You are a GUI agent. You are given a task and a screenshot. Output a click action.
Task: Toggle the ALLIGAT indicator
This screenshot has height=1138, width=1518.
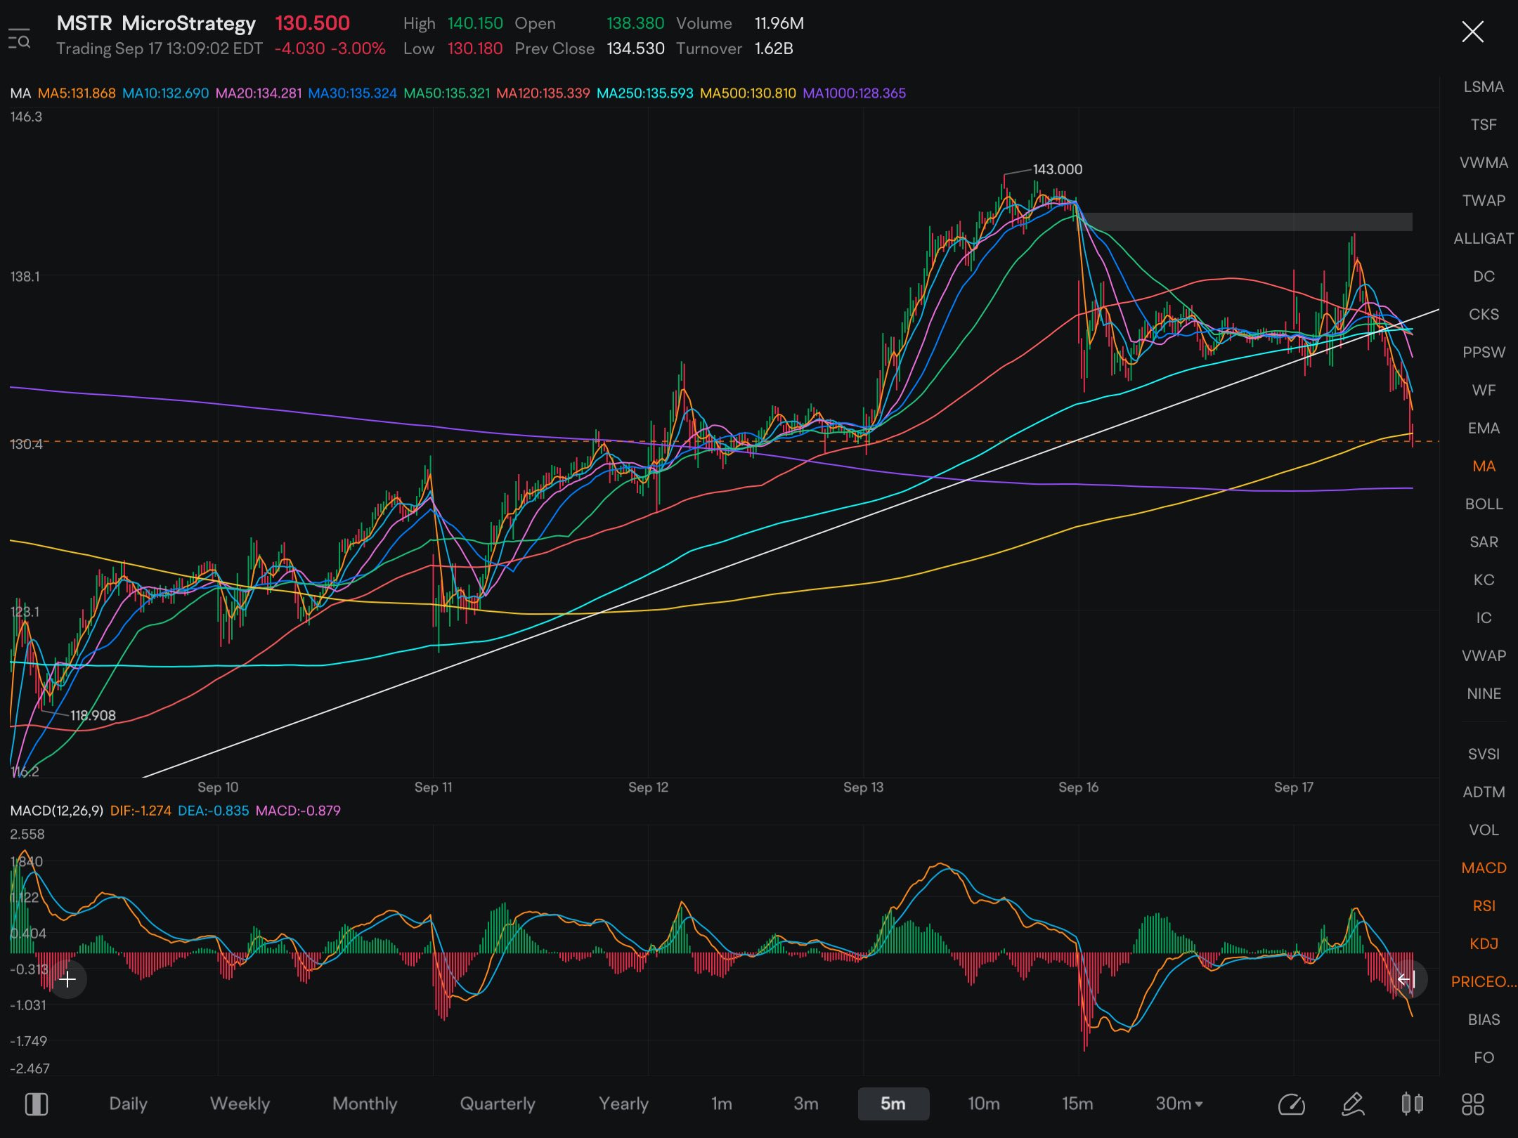pyautogui.click(x=1484, y=239)
